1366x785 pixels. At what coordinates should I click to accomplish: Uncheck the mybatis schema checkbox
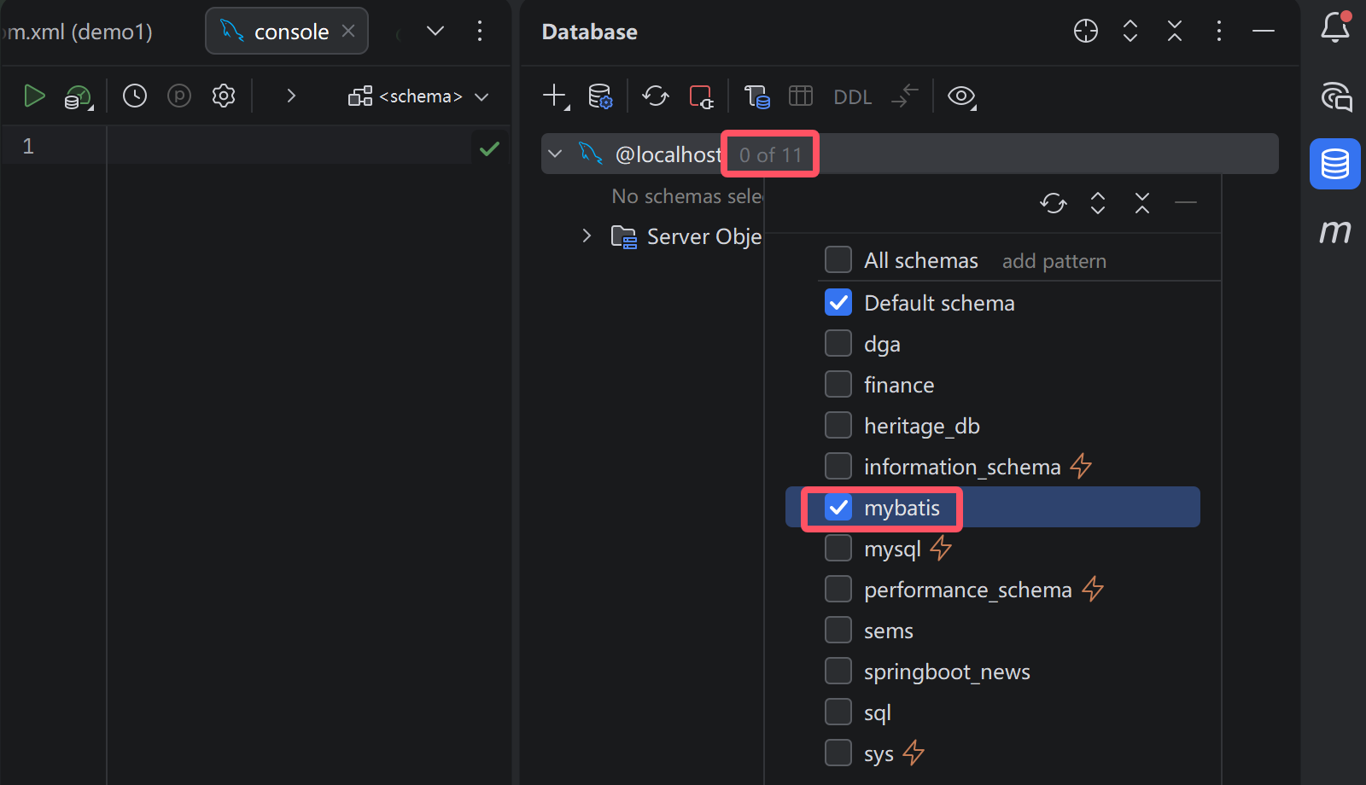(x=838, y=508)
